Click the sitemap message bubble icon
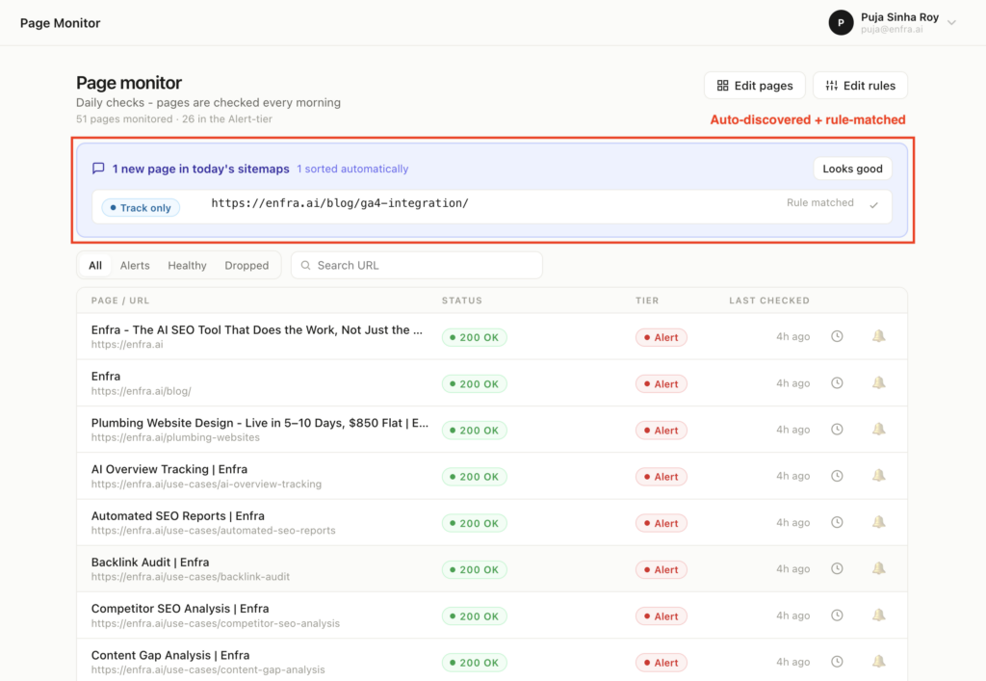 pos(98,169)
